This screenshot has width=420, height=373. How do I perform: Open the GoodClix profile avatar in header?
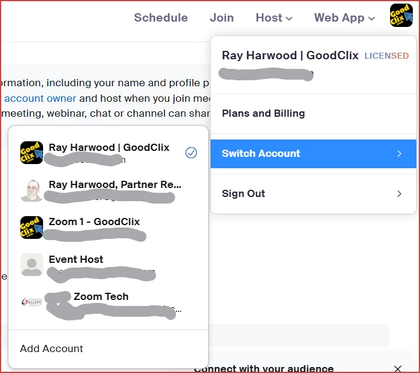click(401, 16)
